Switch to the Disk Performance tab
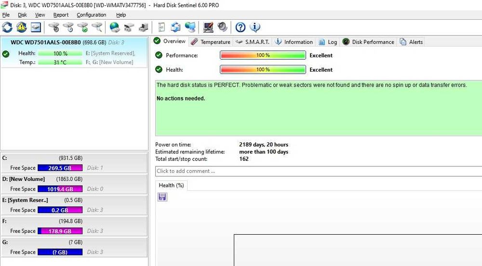This screenshot has height=266, width=482. (x=369, y=42)
